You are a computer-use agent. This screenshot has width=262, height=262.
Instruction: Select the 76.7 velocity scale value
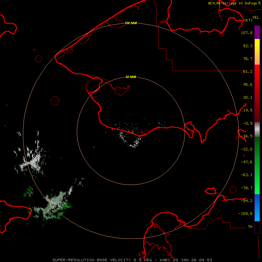point(248,59)
